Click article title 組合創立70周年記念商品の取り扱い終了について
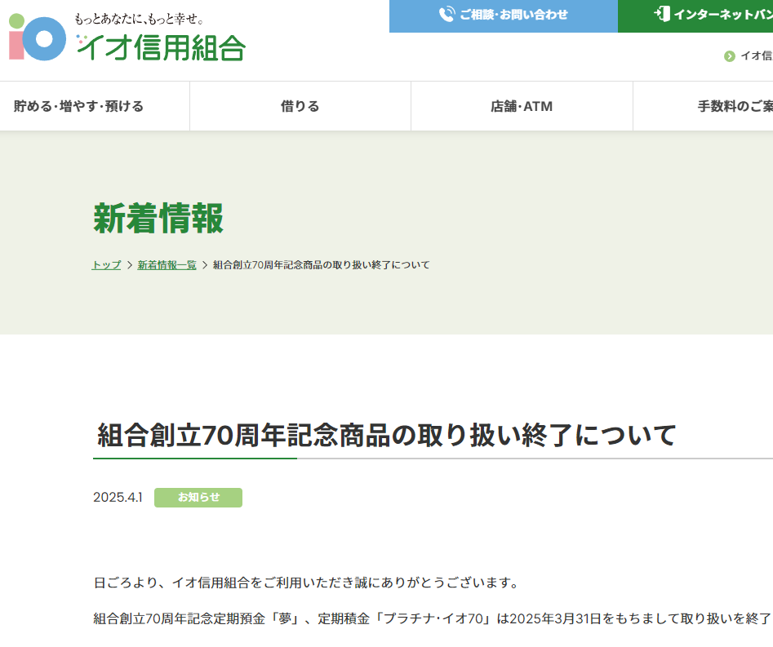The width and height of the screenshot is (773, 647). (387, 435)
